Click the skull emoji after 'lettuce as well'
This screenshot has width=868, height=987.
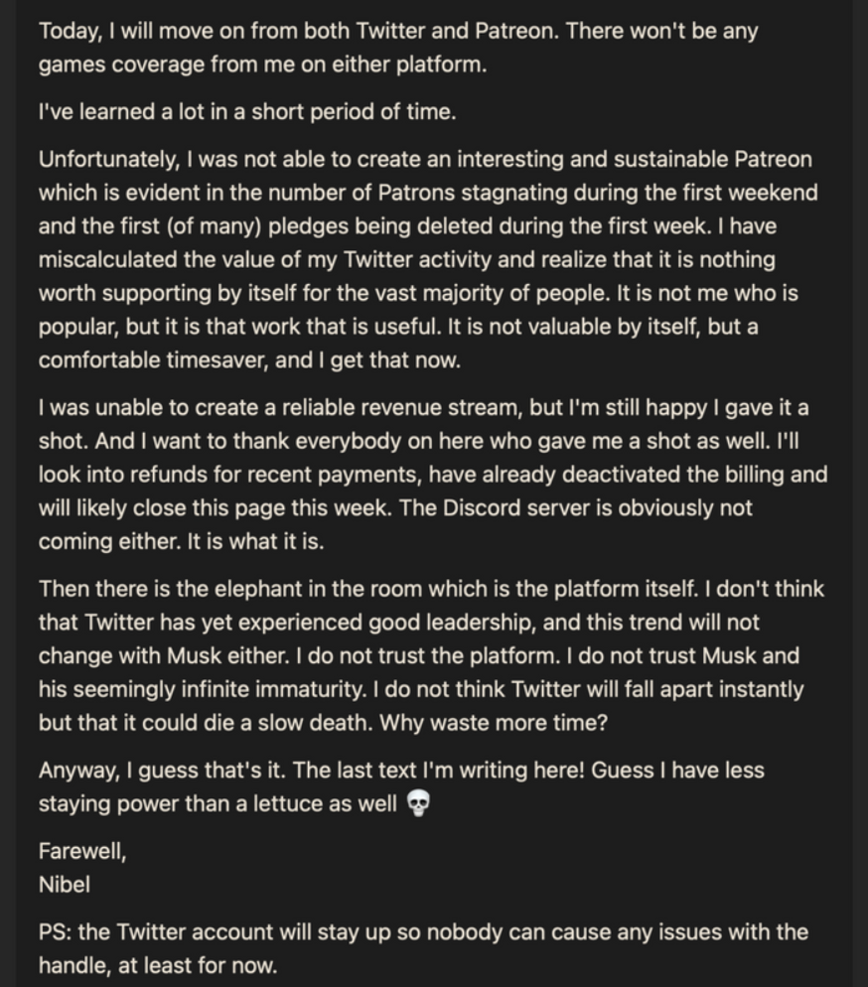point(418,804)
